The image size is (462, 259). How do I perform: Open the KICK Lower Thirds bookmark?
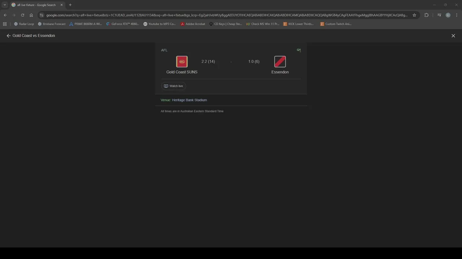[x=298, y=24]
